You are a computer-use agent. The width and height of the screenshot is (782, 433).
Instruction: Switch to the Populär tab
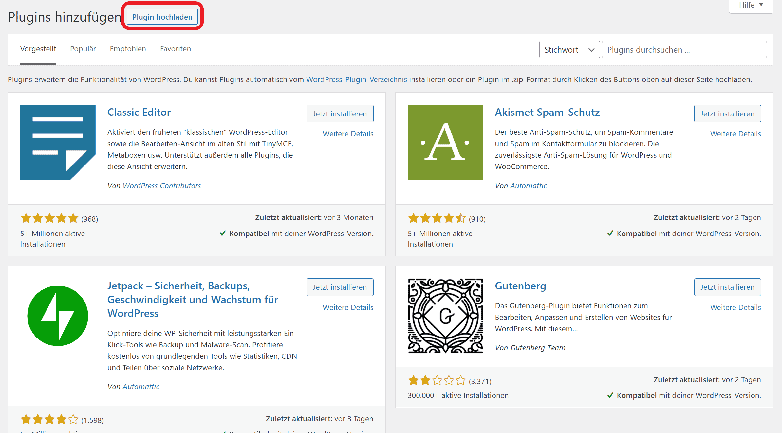pyautogui.click(x=83, y=49)
